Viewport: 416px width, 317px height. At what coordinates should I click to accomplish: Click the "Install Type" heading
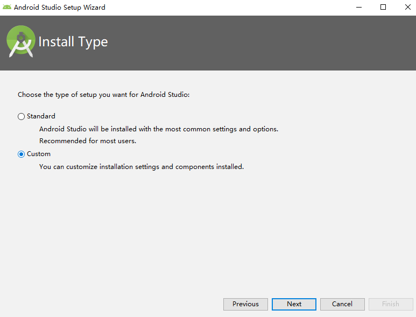(73, 42)
